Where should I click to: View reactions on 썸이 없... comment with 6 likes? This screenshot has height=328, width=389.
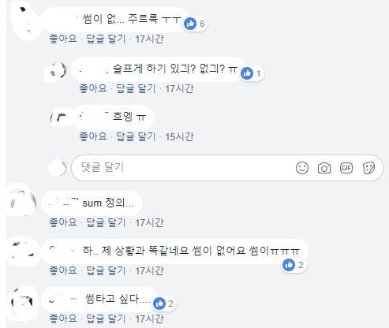195,24
